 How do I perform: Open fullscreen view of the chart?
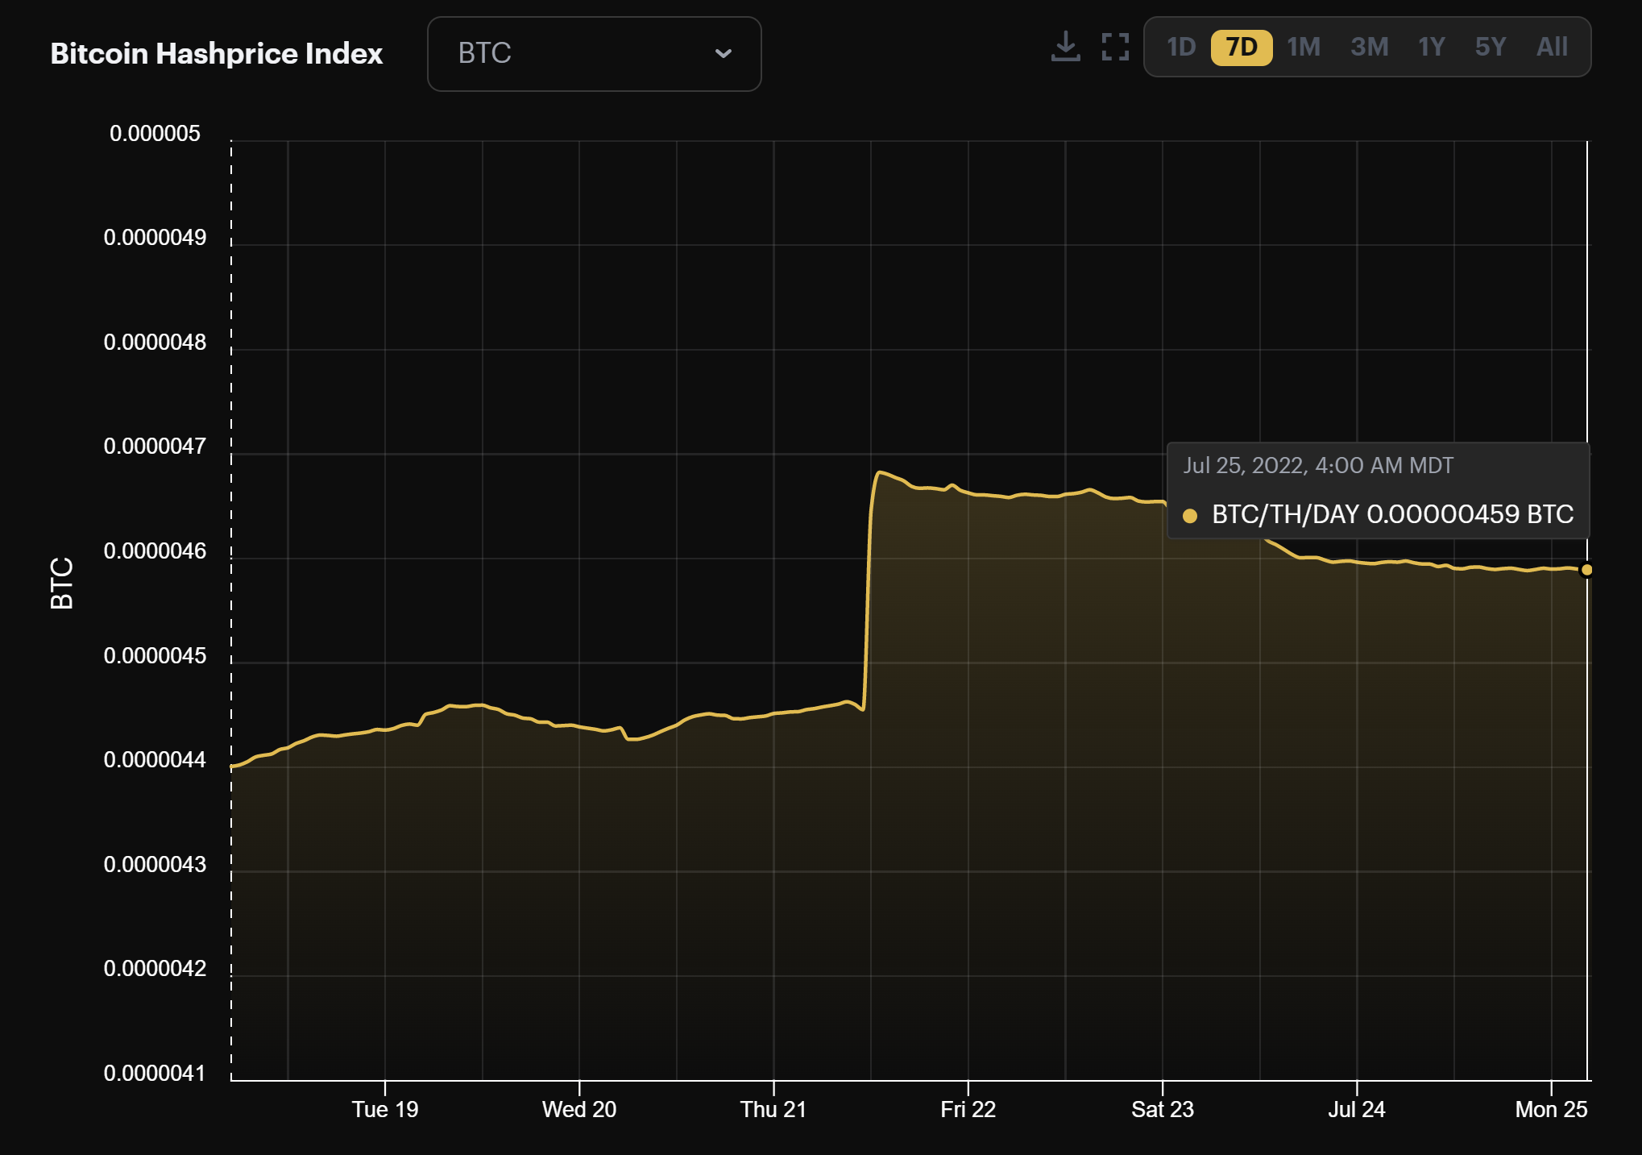(x=1116, y=48)
